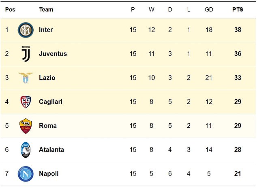Sort by the GD column header

209,9
